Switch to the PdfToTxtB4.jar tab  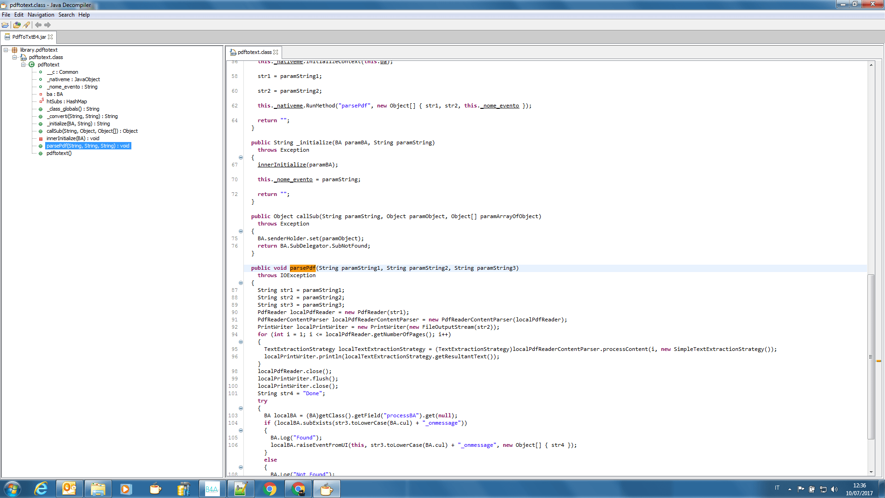pos(28,37)
